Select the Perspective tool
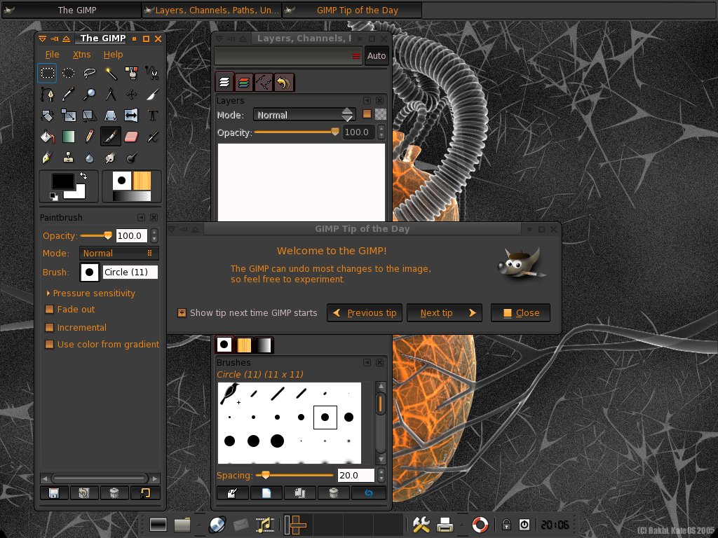Screen dimensions: 718x538 point(110,116)
